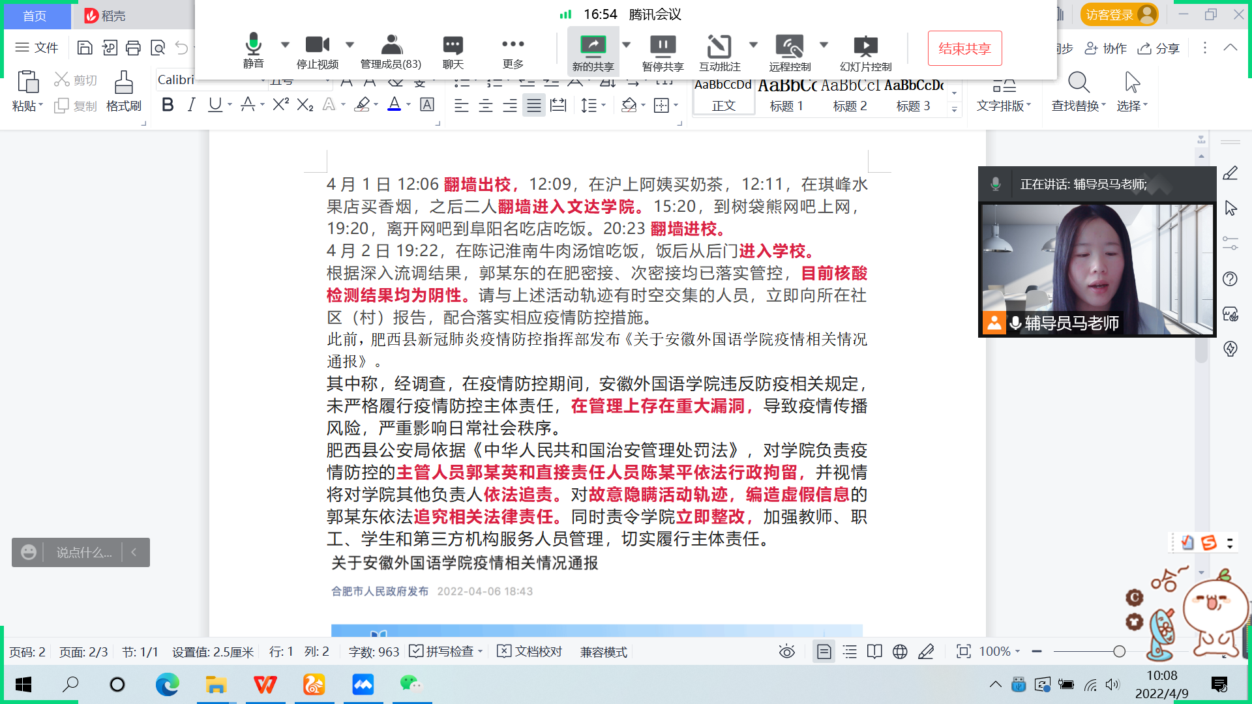This screenshot has height=704, width=1252.
Task: Open interactive annotation tool
Action: point(719,52)
